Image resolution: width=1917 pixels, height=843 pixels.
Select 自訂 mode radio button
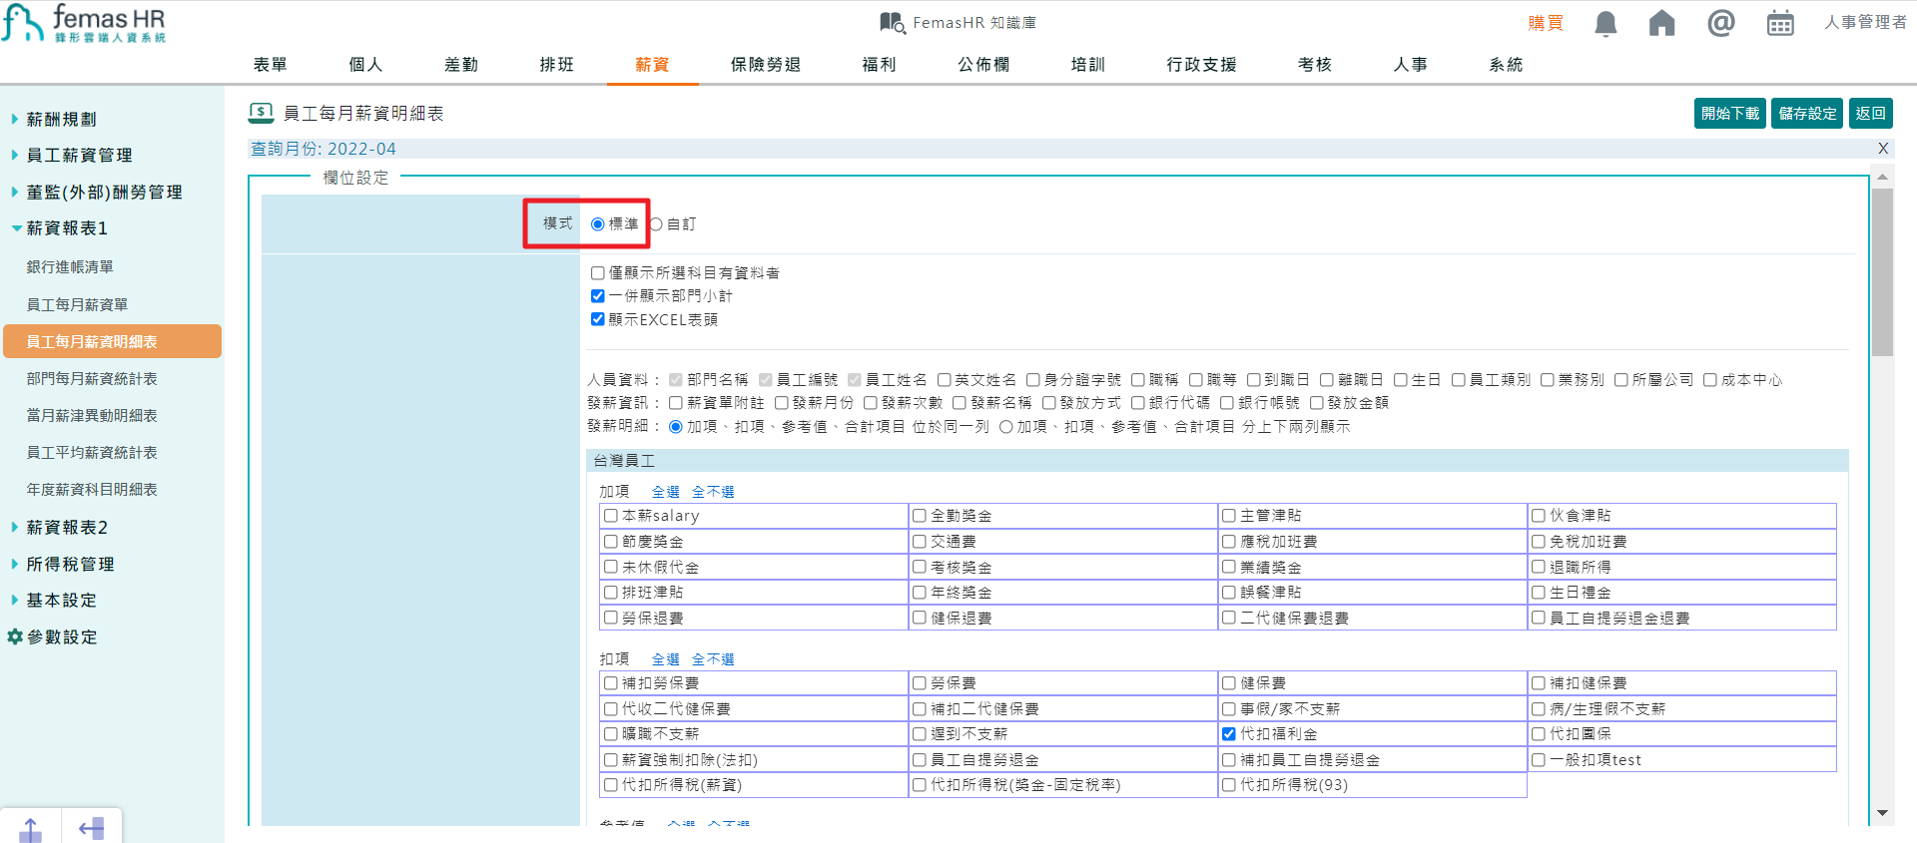coord(656,224)
